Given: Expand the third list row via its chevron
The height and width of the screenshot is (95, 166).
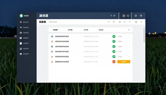Looking at the screenshot, I should 129,46.
